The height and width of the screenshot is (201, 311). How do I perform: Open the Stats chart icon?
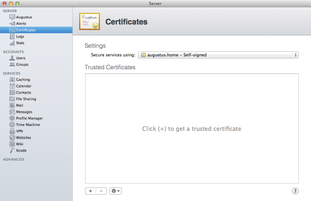point(12,43)
